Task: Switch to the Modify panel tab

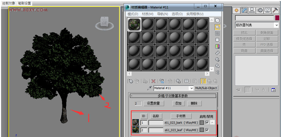Action: tap(244, 10)
